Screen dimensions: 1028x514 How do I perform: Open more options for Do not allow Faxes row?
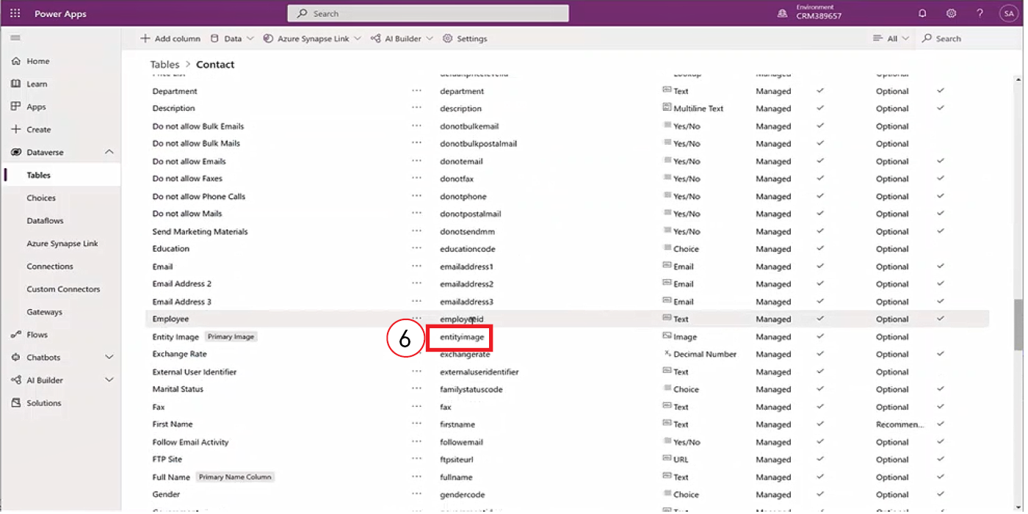click(x=417, y=178)
